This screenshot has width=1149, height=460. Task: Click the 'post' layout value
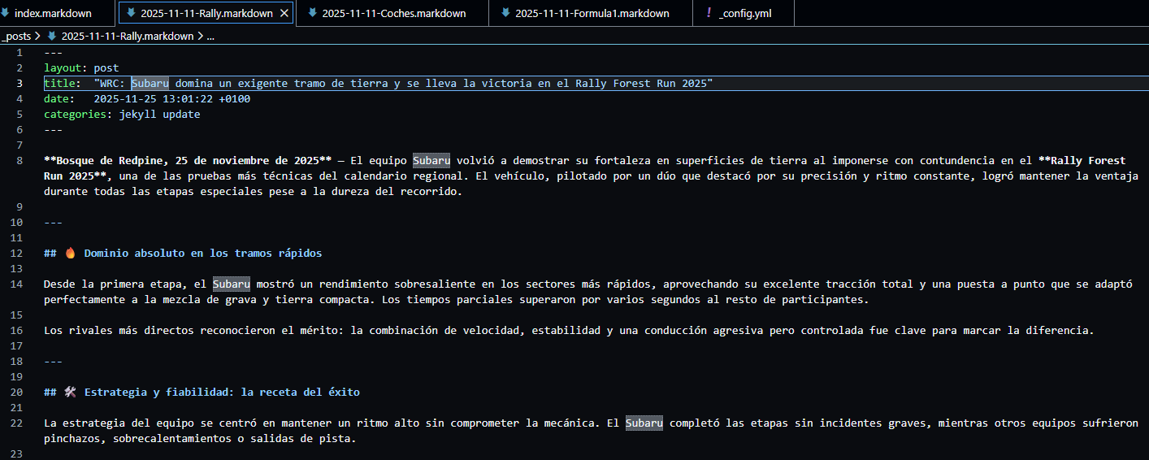click(x=106, y=67)
